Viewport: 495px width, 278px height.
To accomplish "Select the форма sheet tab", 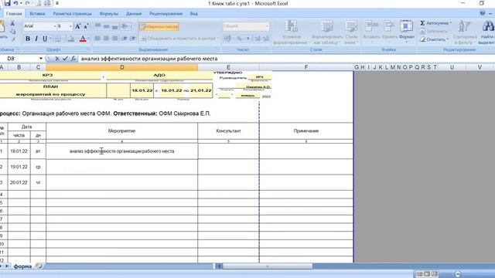I will coord(22,266).
